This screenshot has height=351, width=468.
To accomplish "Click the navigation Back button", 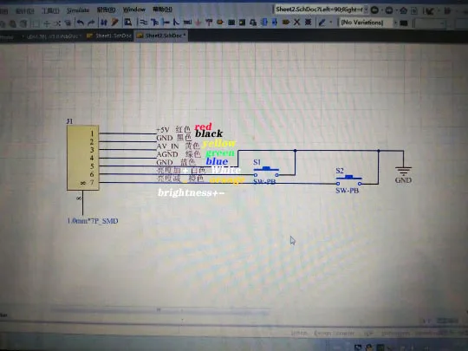I will pos(375,10).
